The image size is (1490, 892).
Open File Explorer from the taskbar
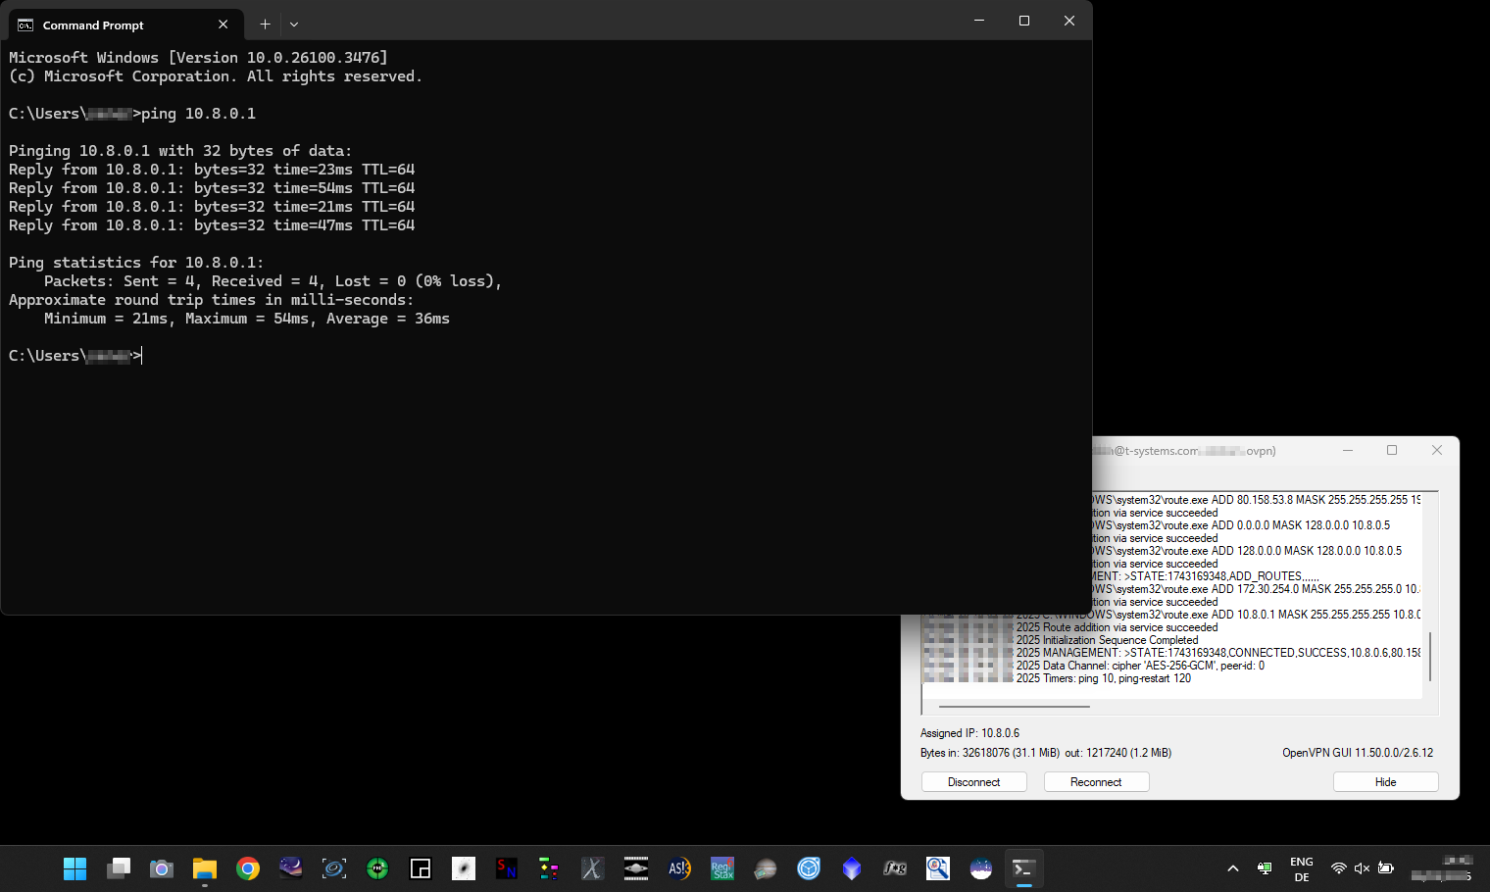pos(204,868)
